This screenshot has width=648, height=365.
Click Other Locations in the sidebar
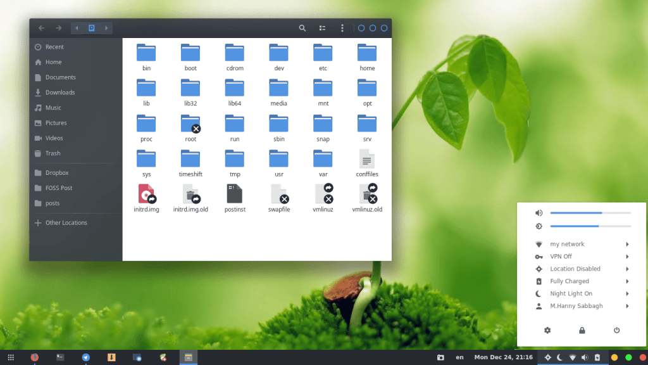[x=65, y=222]
